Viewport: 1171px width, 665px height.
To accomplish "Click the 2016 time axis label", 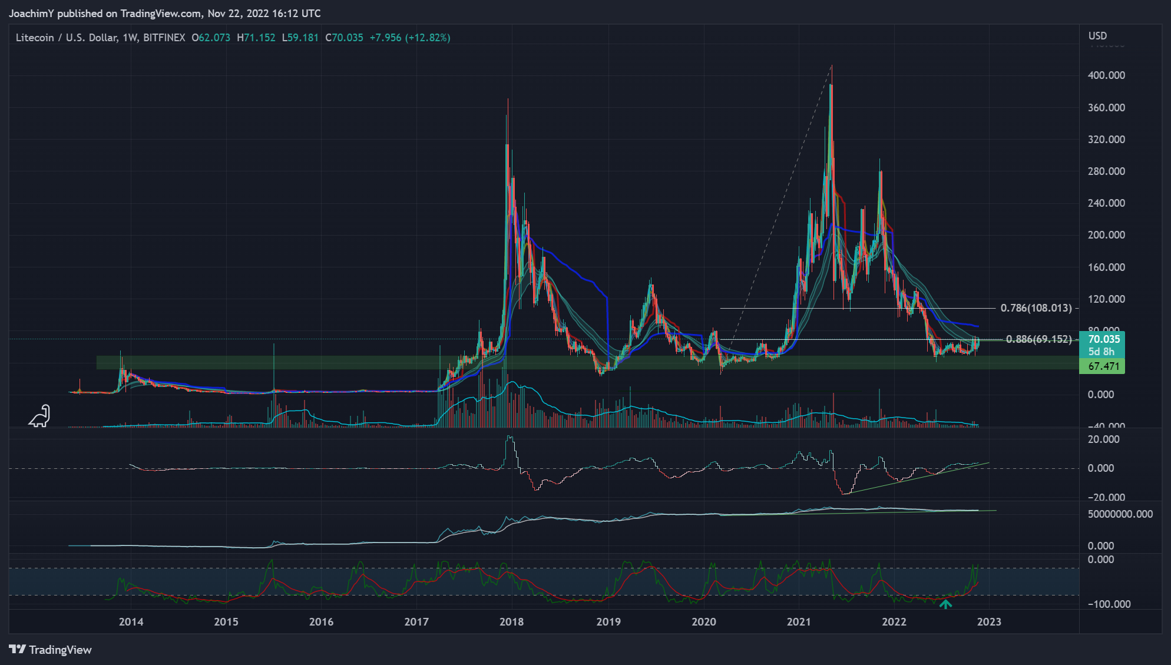I will pyautogui.click(x=321, y=622).
